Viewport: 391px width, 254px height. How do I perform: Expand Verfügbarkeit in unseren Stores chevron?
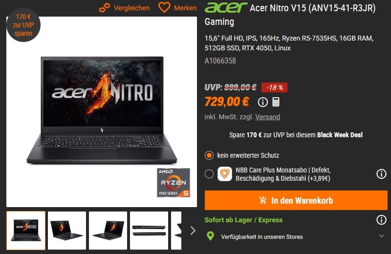(x=381, y=236)
